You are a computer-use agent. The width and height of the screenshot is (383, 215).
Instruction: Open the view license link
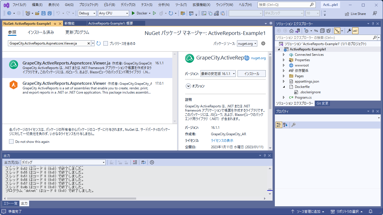[x=222, y=141]
